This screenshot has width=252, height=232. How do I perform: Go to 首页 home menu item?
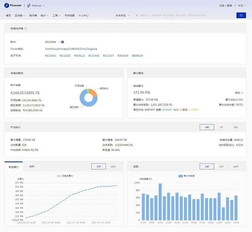[8, 16]
